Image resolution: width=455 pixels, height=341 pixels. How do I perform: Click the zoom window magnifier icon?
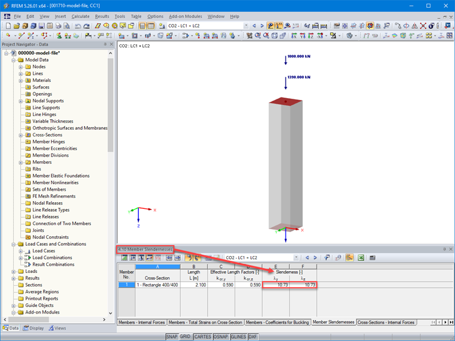[257, 36]
